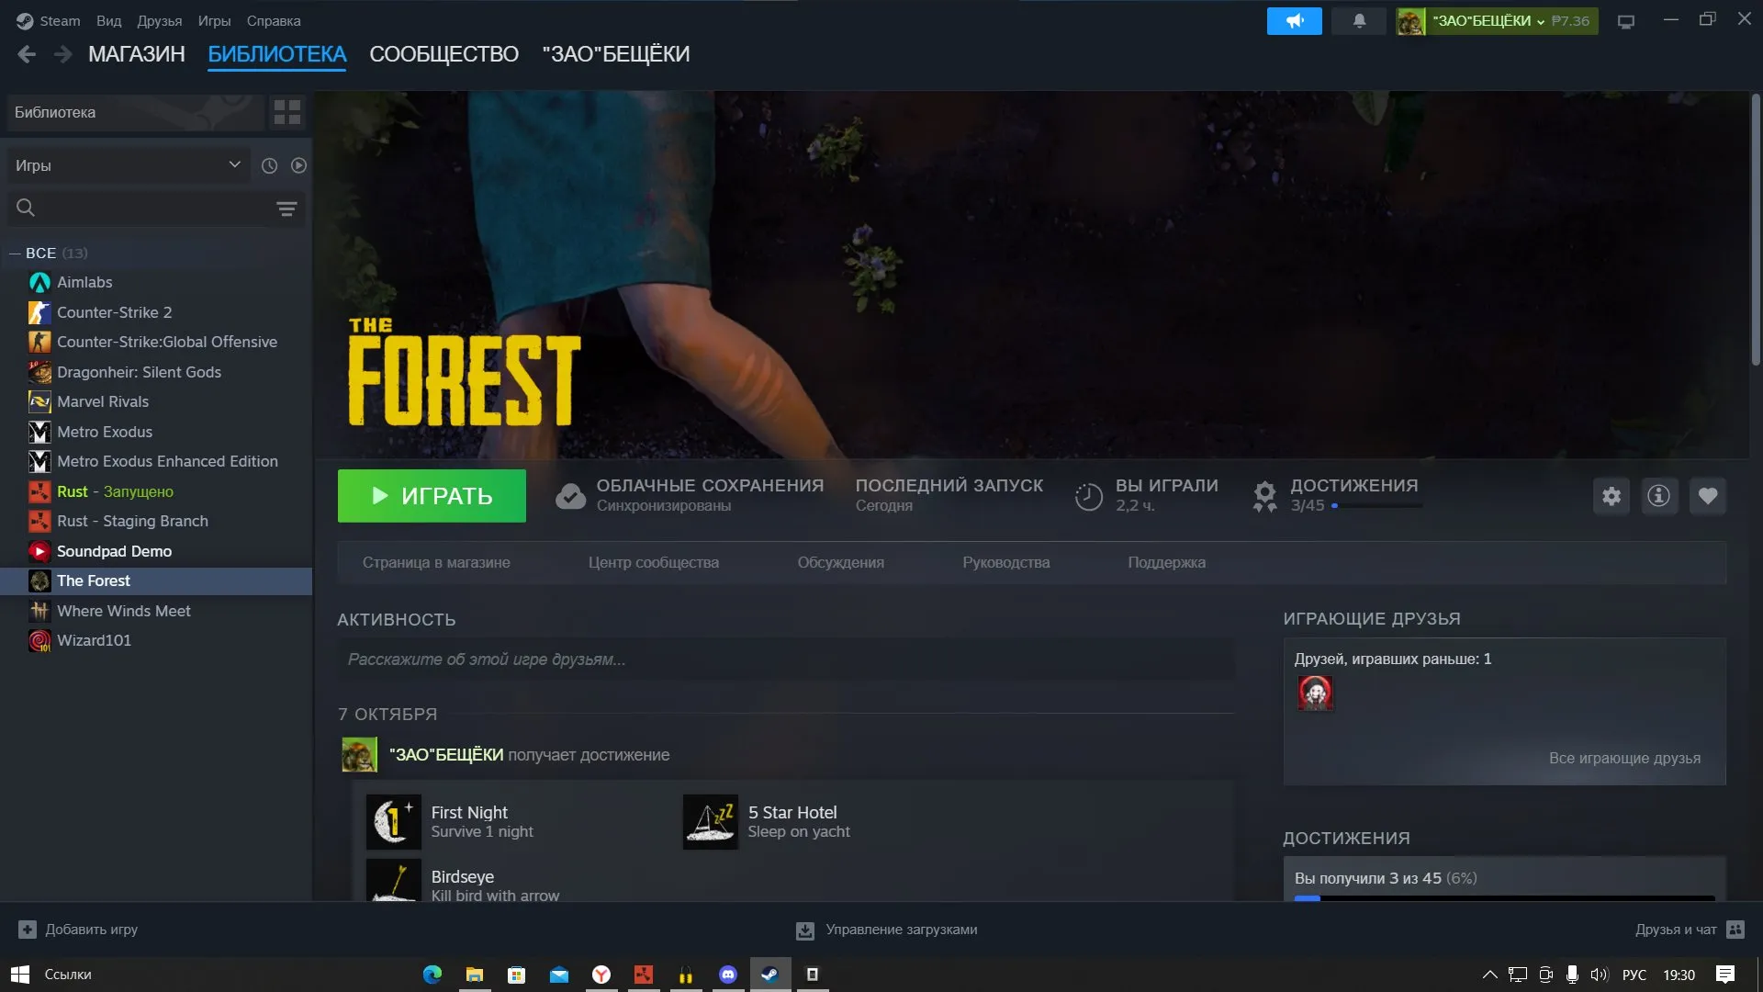Open the Вид menu
Image resolution: width=1763 pixels, height=992 pixels.
coord(108,21)
